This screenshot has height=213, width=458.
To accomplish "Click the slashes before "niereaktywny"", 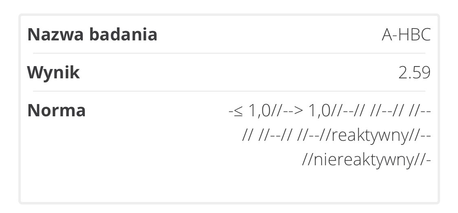I will coord(308,160).
